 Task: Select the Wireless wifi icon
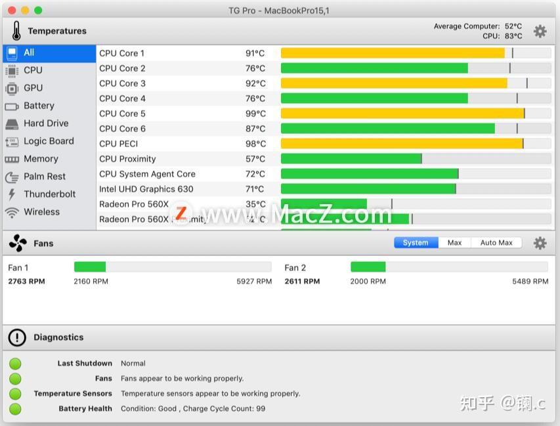(x=12, y=213)
